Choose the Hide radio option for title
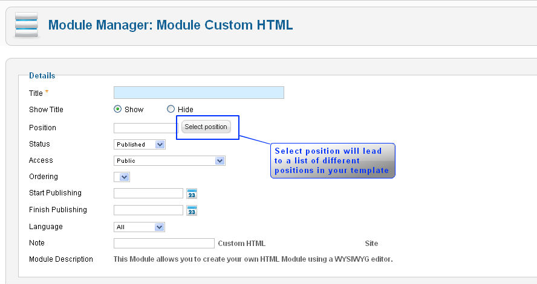Viewport: 537px width, 284px height. pyautogui.click(x=171, y=109)
